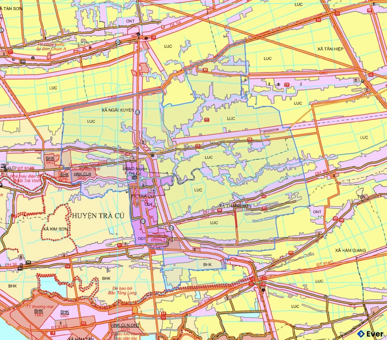Click the ĐT.914B road label
Viewport: 387px width, 340px height.
(x=25, y=168)
